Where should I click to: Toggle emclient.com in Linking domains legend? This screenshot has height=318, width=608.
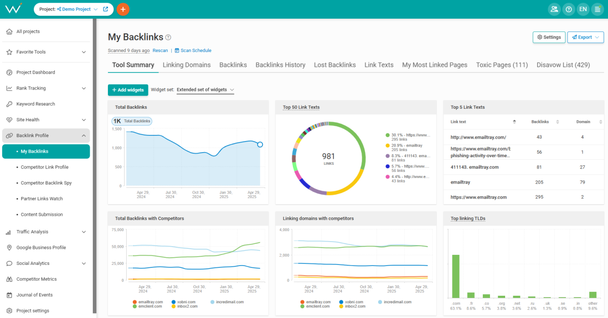315,306
